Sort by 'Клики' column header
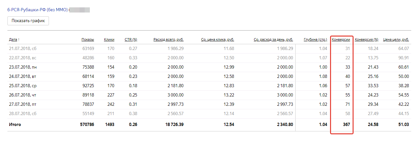The image size is (417, 142). 109,39
